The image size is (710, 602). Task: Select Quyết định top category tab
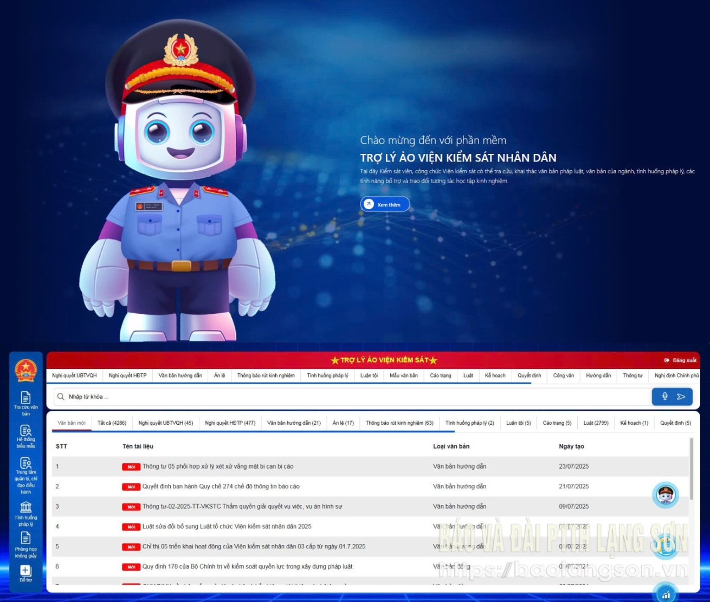point(529,376)
